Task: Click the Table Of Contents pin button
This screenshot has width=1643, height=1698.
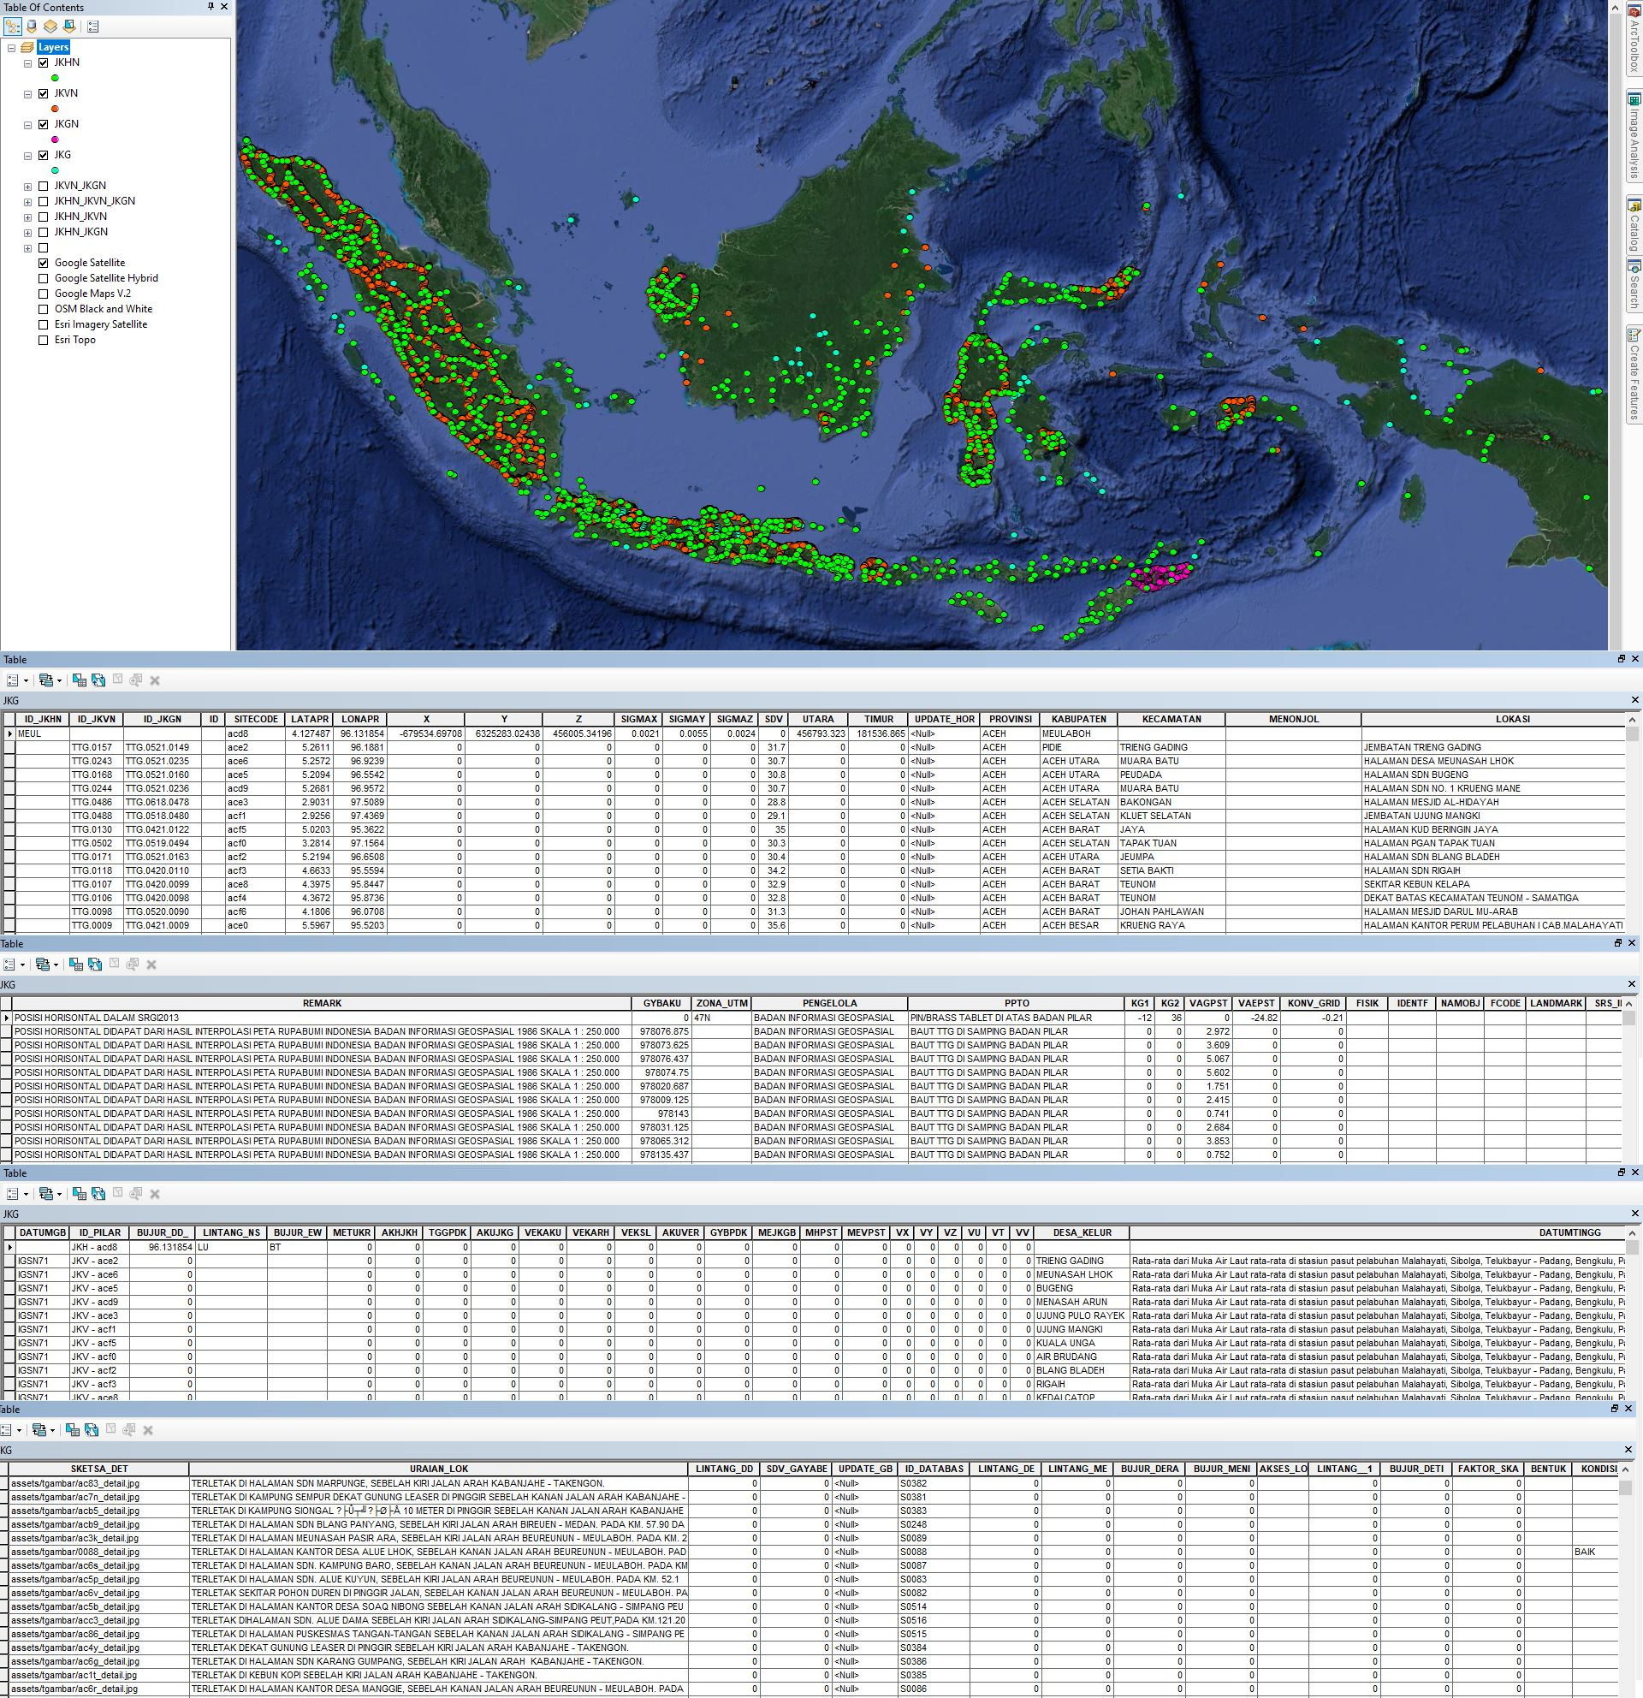Action: (x=210, y=7)
